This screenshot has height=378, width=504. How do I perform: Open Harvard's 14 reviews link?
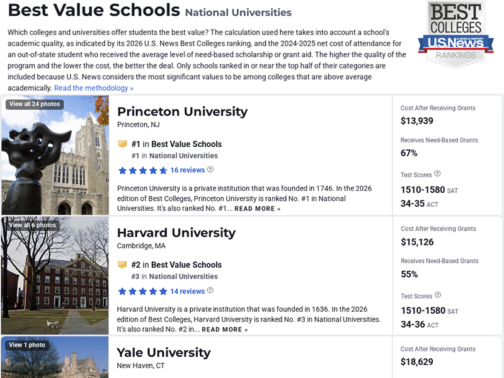pyautogui.click(x=187, y=291)
